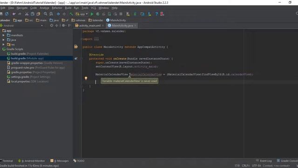298x168 pixels.
Task: Close the MainActivity.java tab
Action: coord(135,25)
